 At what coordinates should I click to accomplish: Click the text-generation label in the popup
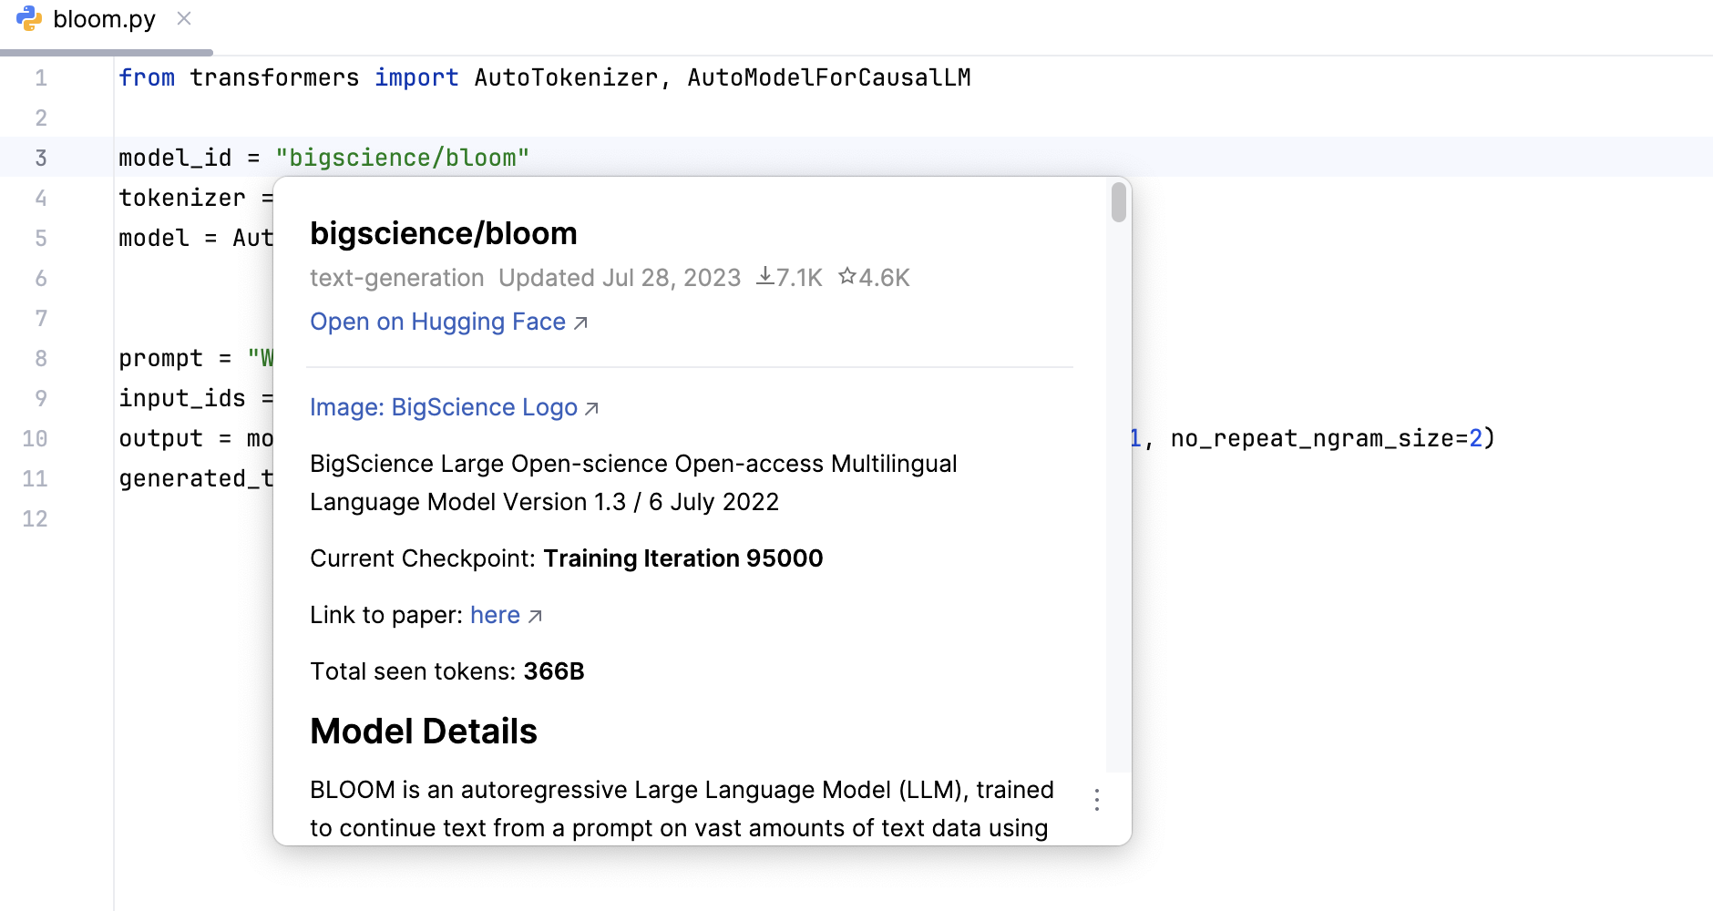click(x=396, y=278)
